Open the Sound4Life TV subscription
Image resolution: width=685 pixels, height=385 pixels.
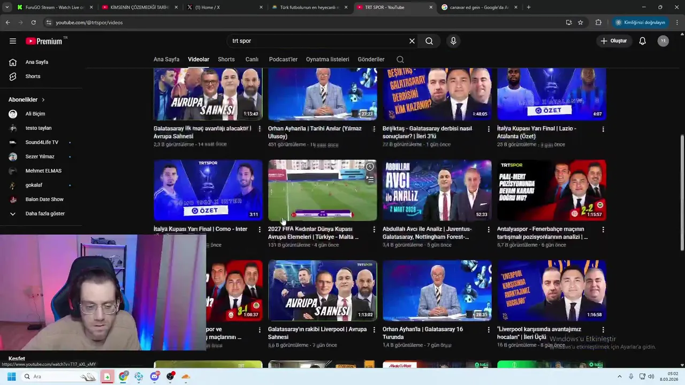point(41,142)
